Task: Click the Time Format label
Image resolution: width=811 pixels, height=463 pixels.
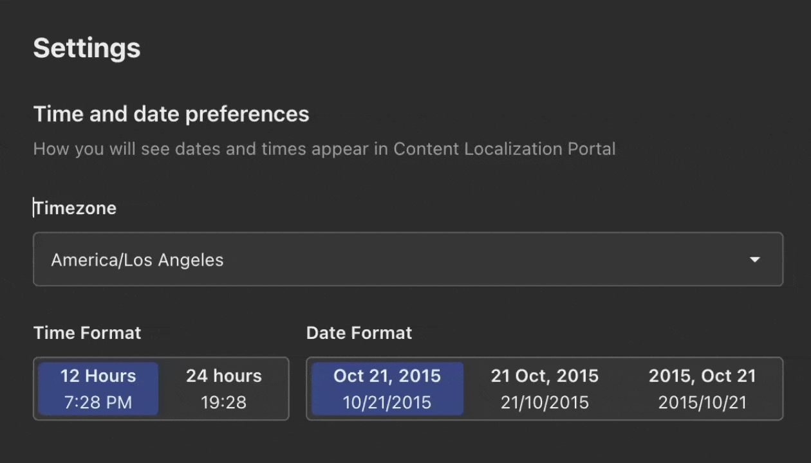Action: (x=87, y=333)
